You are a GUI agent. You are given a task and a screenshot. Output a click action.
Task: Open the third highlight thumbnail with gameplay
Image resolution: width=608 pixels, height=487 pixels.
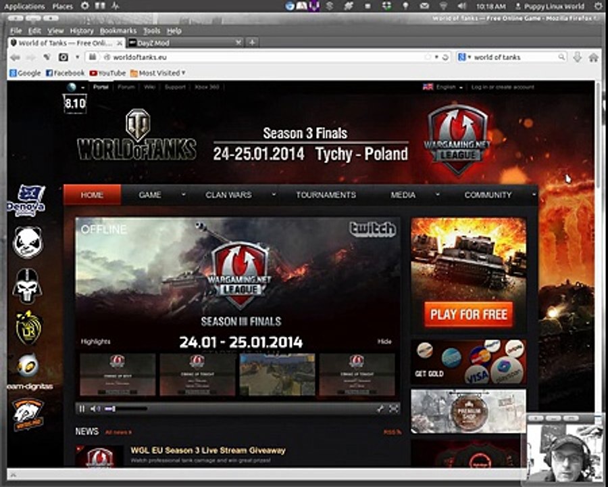click(x=277, y=374)
